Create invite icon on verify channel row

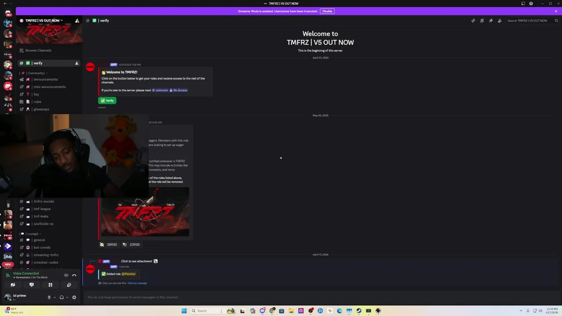tap(77, 63)
